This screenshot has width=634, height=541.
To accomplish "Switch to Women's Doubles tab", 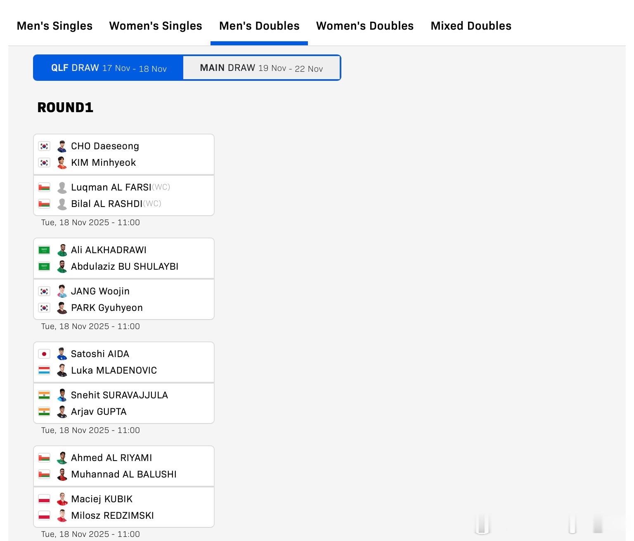I will pos(365,26).
